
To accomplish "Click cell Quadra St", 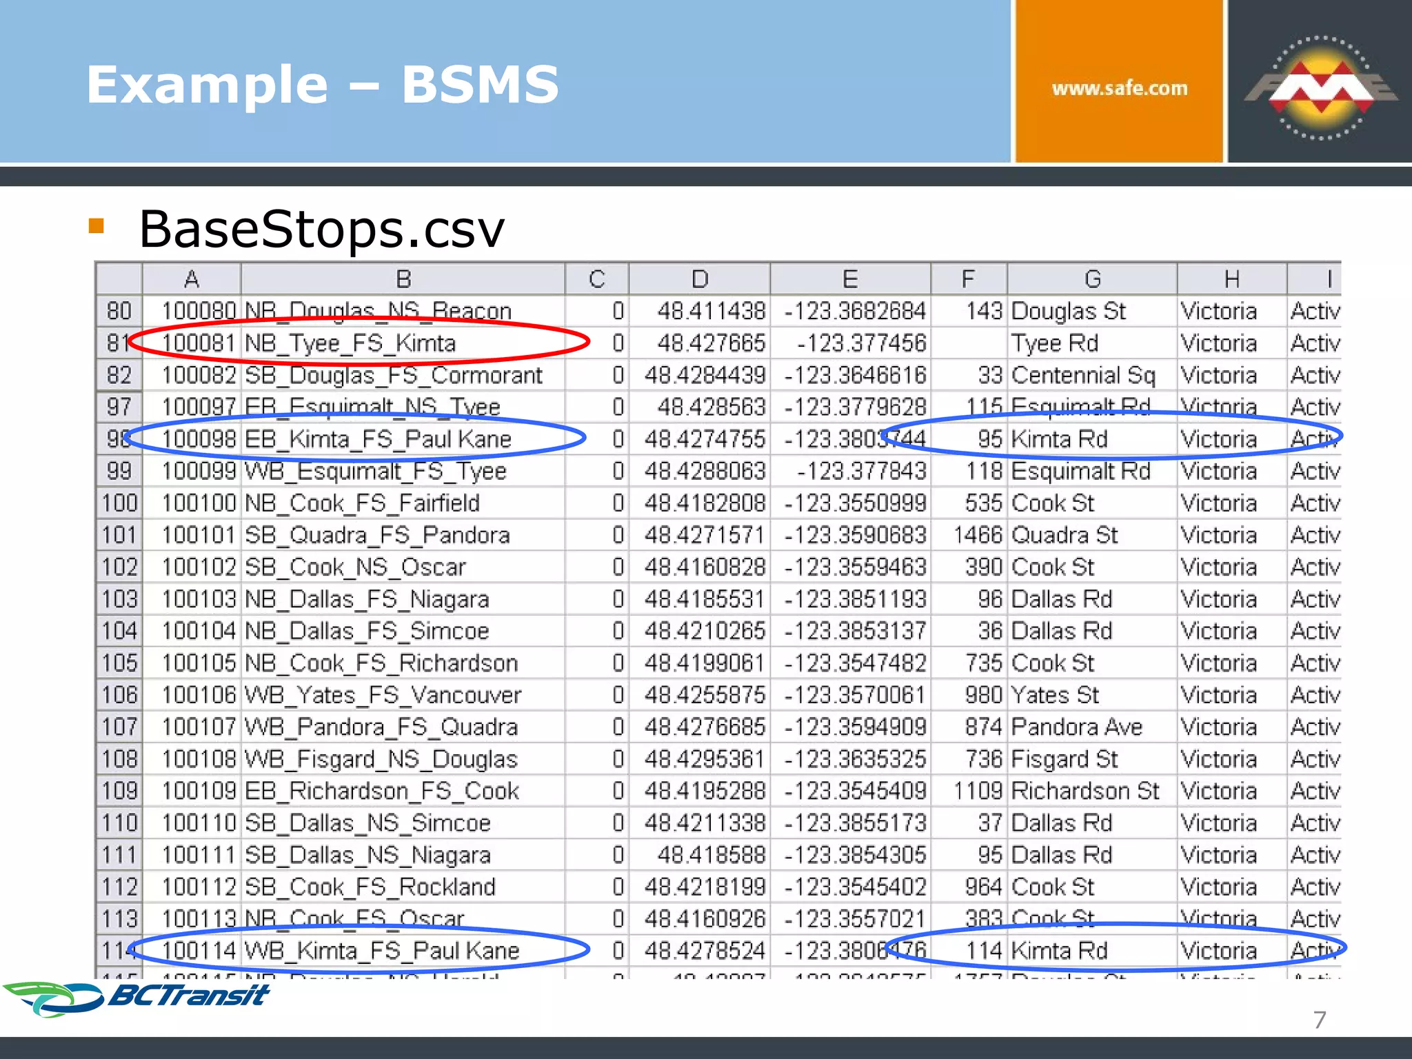I will [x=1092, y=535].
